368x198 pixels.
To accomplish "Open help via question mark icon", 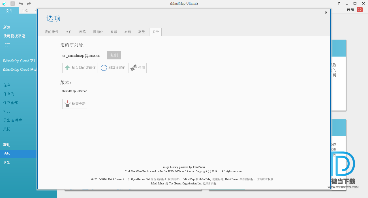I will click(x=339, y=3).
